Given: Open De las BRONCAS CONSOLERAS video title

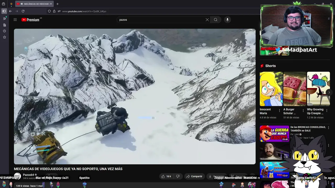Looking at the screenshot, I should coord(308,129).
